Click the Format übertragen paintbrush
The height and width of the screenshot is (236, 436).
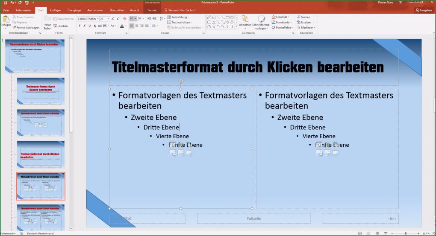tap(25, 27)
